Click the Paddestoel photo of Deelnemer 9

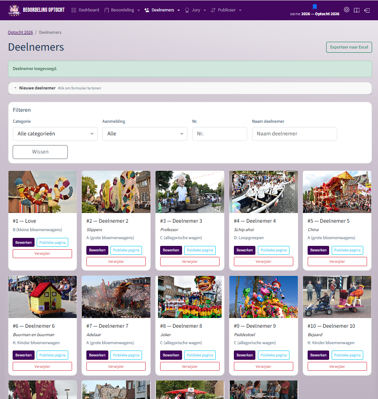(264, 297)
